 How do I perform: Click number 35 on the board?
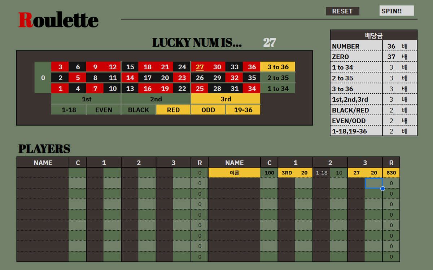pyautogui.click(x=252, y=78)
